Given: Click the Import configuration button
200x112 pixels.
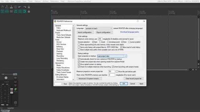Looking at the screenshot, I should click(x=85, y=32).
